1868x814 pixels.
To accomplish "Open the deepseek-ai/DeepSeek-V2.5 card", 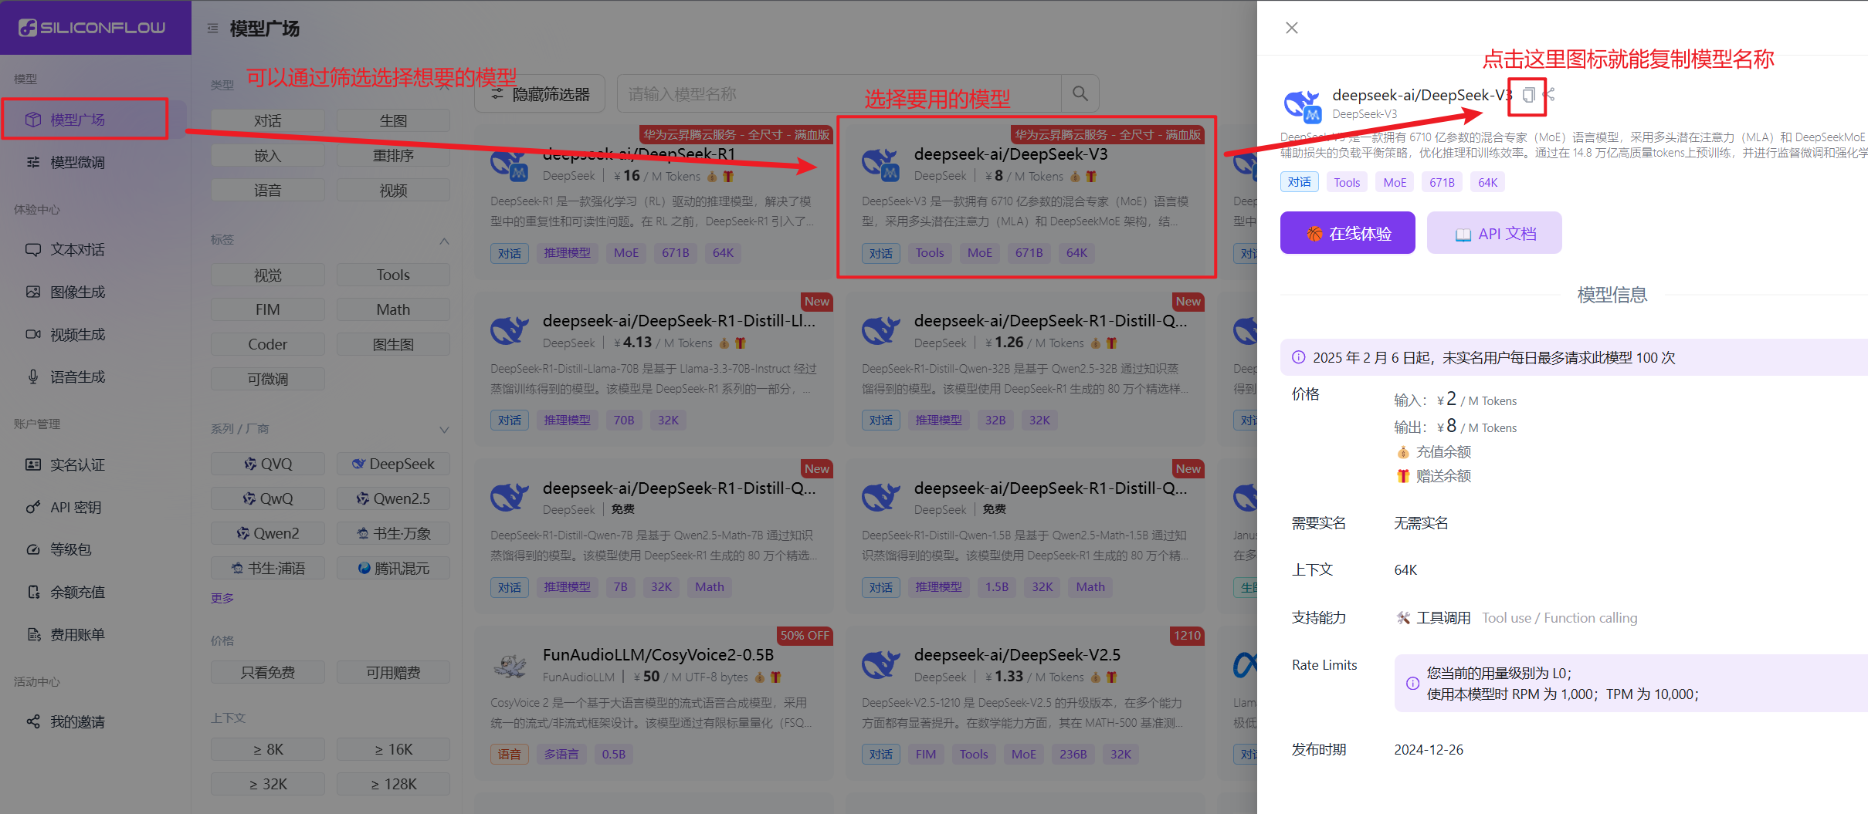I will coord(1026,702).
